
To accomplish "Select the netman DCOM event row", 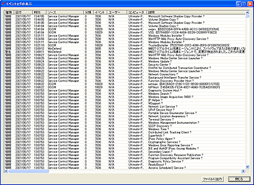I will click(x=125, y=84).
